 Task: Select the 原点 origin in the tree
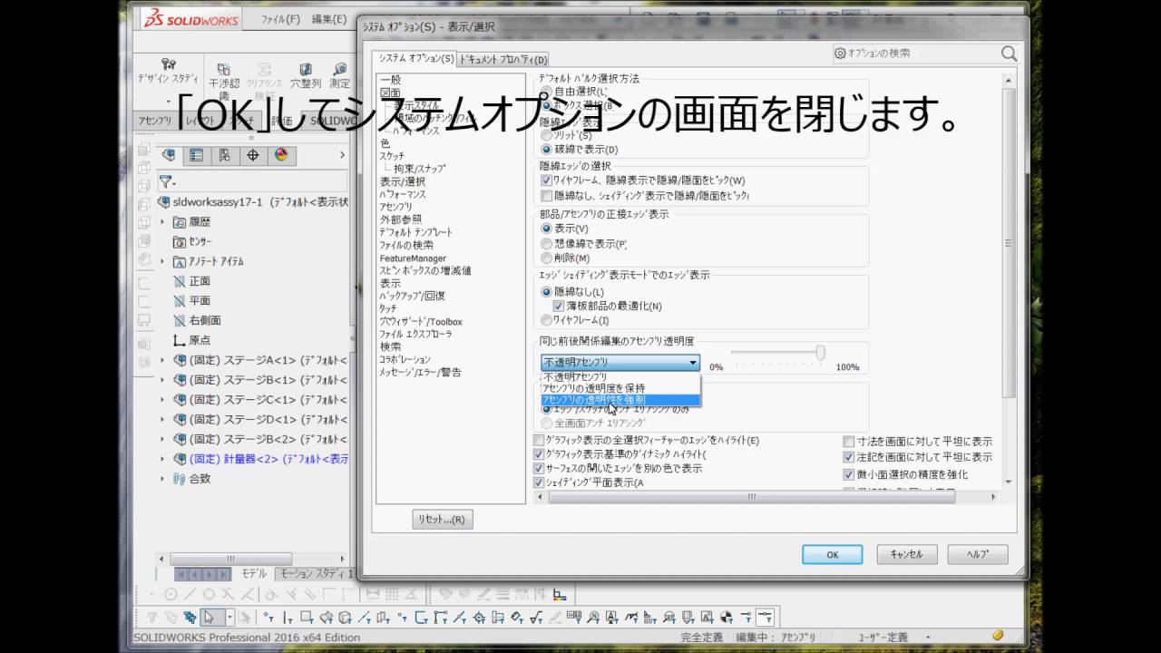point(200,340)
